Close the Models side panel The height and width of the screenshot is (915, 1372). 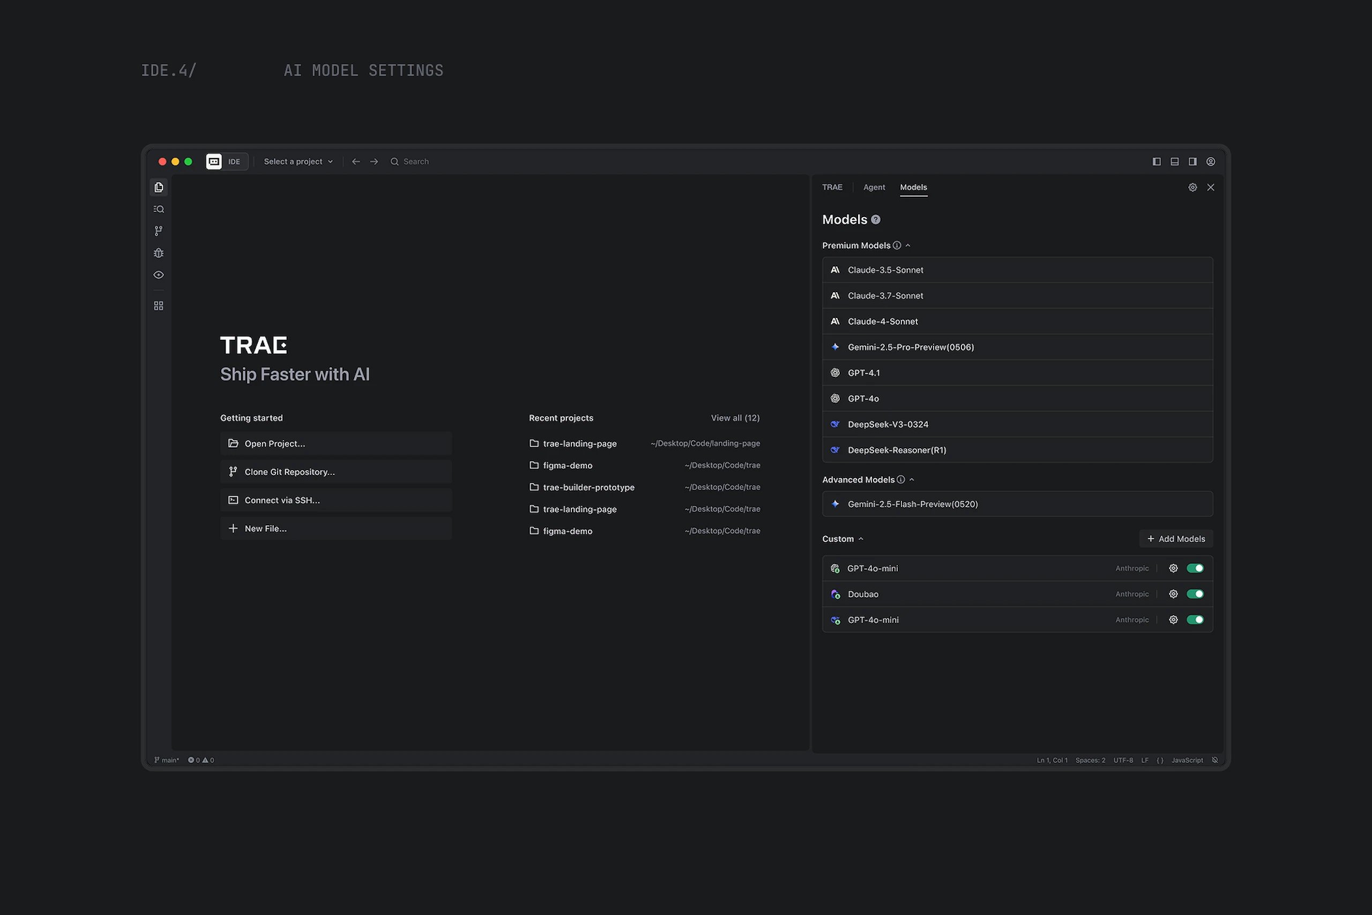(x=1211, y=187)
